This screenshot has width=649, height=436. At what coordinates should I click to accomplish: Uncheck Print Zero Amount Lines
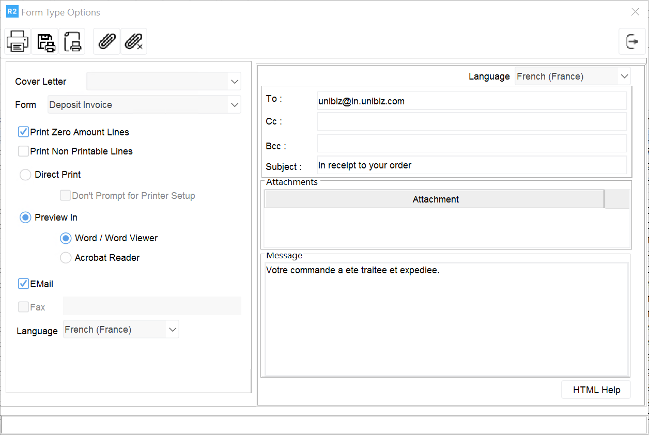pyautogui.click(x=23, y=132)
